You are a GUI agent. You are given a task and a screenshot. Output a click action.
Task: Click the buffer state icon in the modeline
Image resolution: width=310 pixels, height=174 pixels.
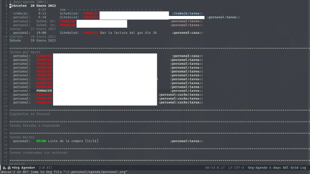(x=5, y=168)
